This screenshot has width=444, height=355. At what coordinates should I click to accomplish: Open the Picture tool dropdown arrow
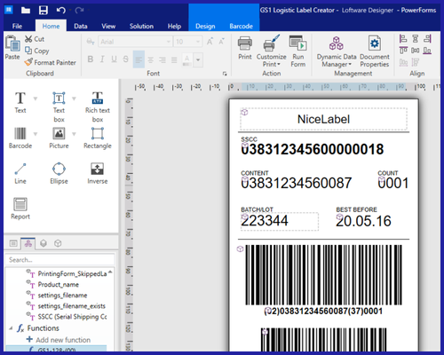tap(74, 134)
